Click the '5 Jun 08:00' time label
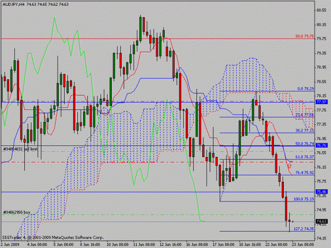The height and width of the screenshot is (248, 331). [x=64, y=244]
